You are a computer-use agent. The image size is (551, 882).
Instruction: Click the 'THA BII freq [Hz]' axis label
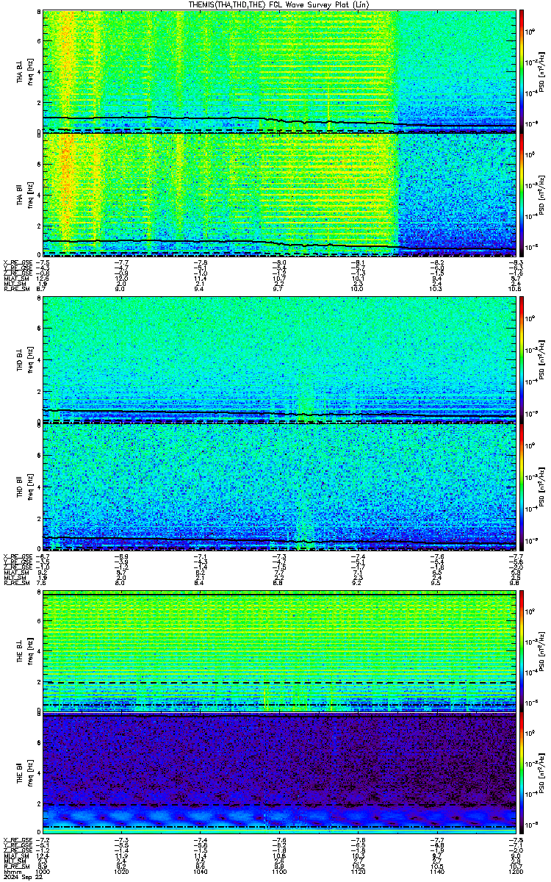point(24,195)
